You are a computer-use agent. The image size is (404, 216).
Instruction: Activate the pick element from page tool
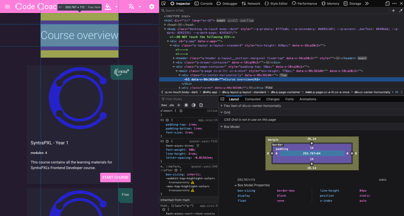tap(164, 3)
